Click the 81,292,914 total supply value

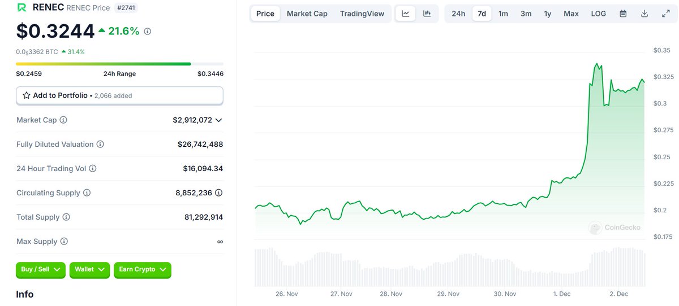click(204, 217)
